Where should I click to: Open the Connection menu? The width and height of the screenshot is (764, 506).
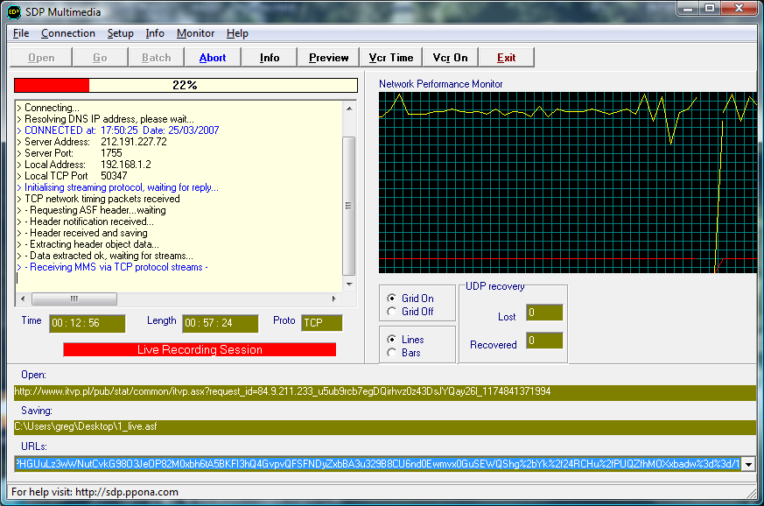coord(68,33)
